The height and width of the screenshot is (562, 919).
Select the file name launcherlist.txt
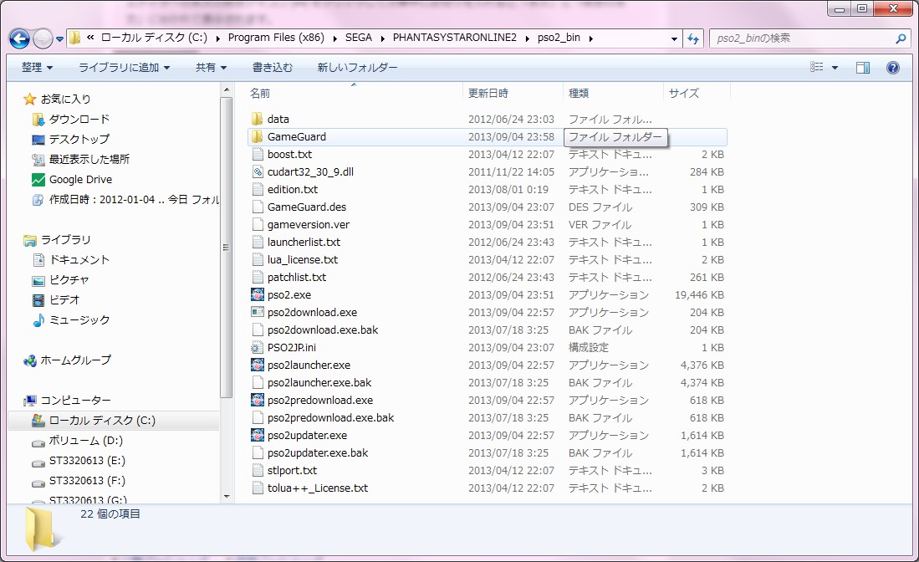coord(304,242)
